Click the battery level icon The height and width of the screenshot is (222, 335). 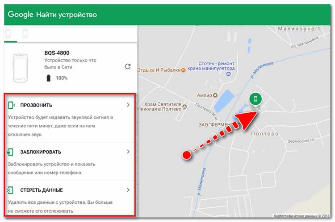pos(49,78)
